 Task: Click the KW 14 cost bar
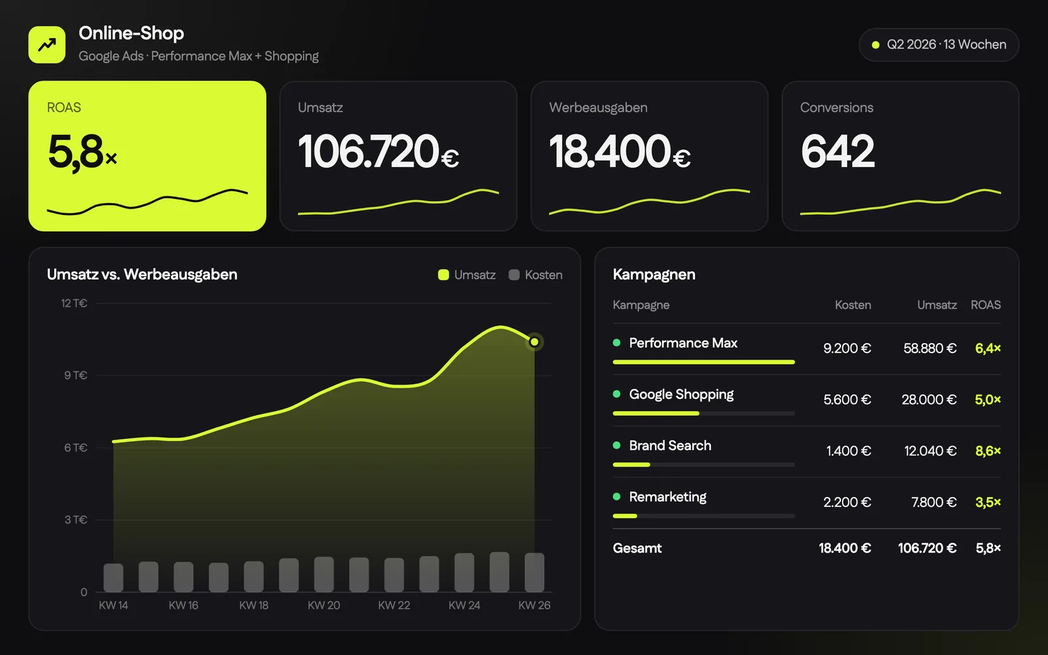tap(113, 578)
